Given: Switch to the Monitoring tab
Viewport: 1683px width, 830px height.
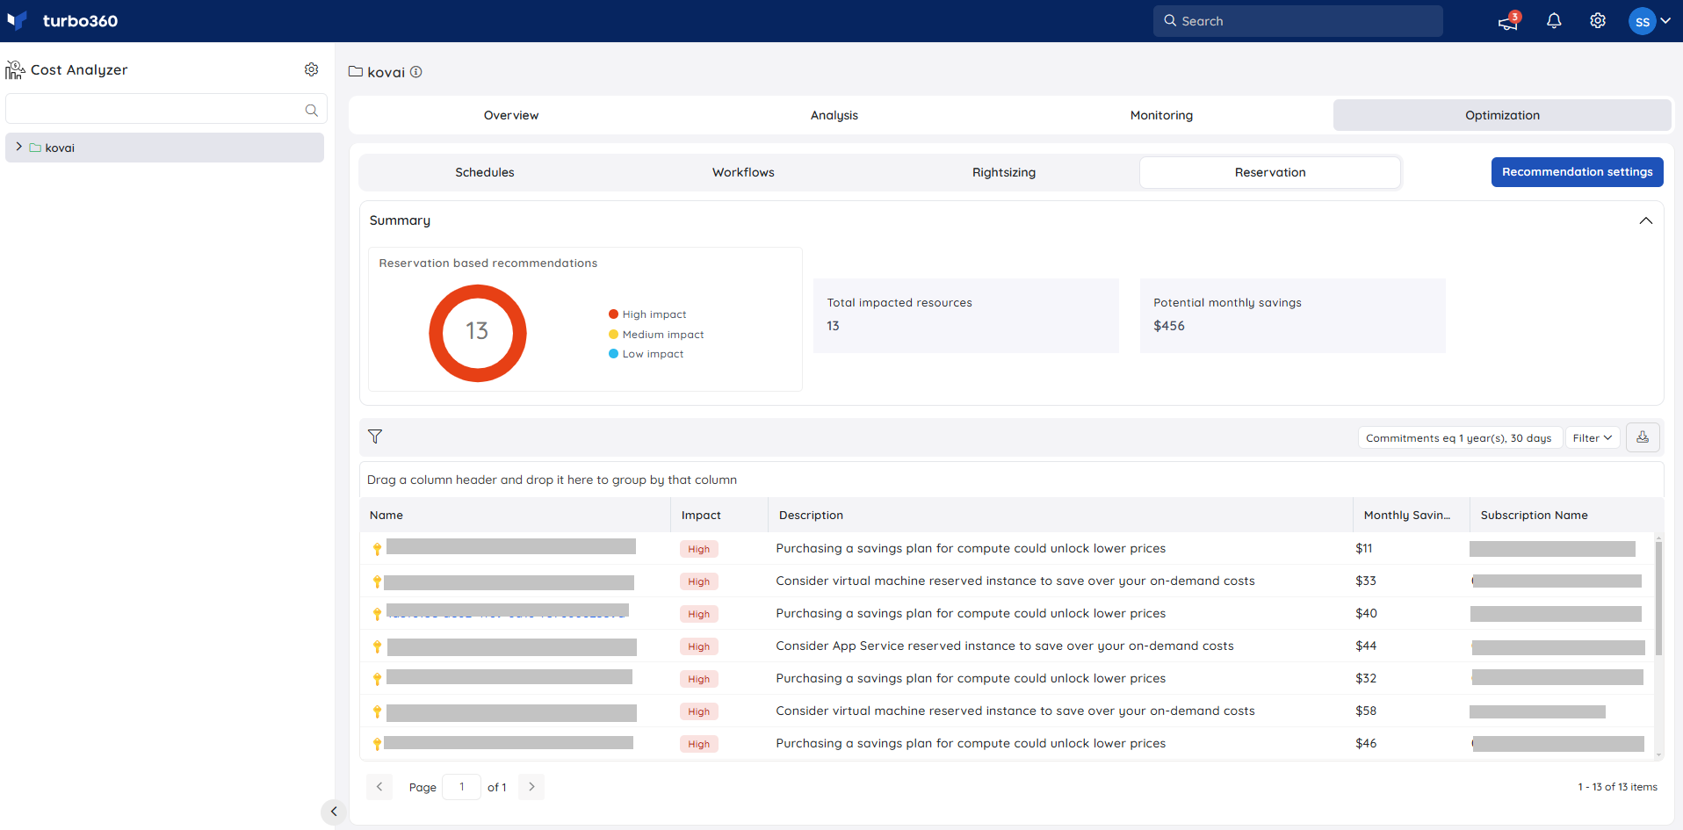Looking at the screenshot, I should pos(1161,115).
